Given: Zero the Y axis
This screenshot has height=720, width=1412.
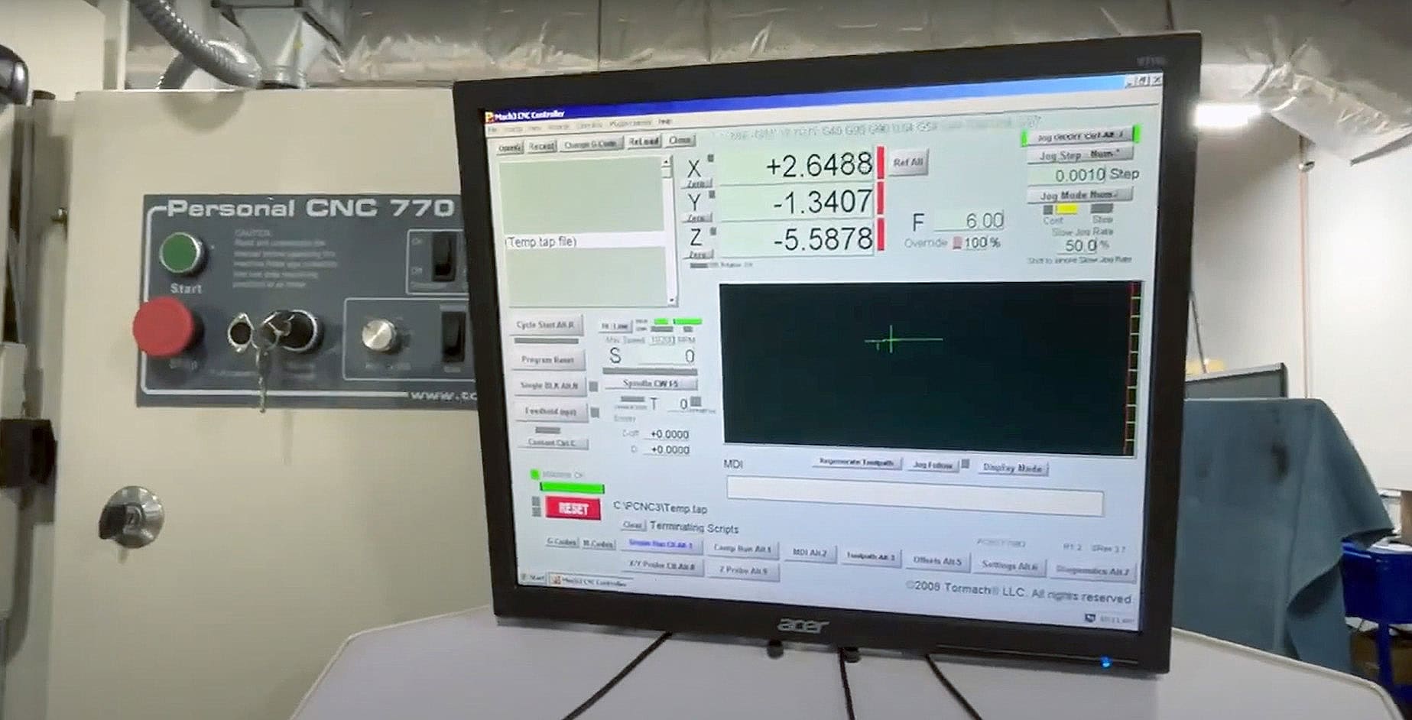Looking at the screenshot, I should coord(696,219).
